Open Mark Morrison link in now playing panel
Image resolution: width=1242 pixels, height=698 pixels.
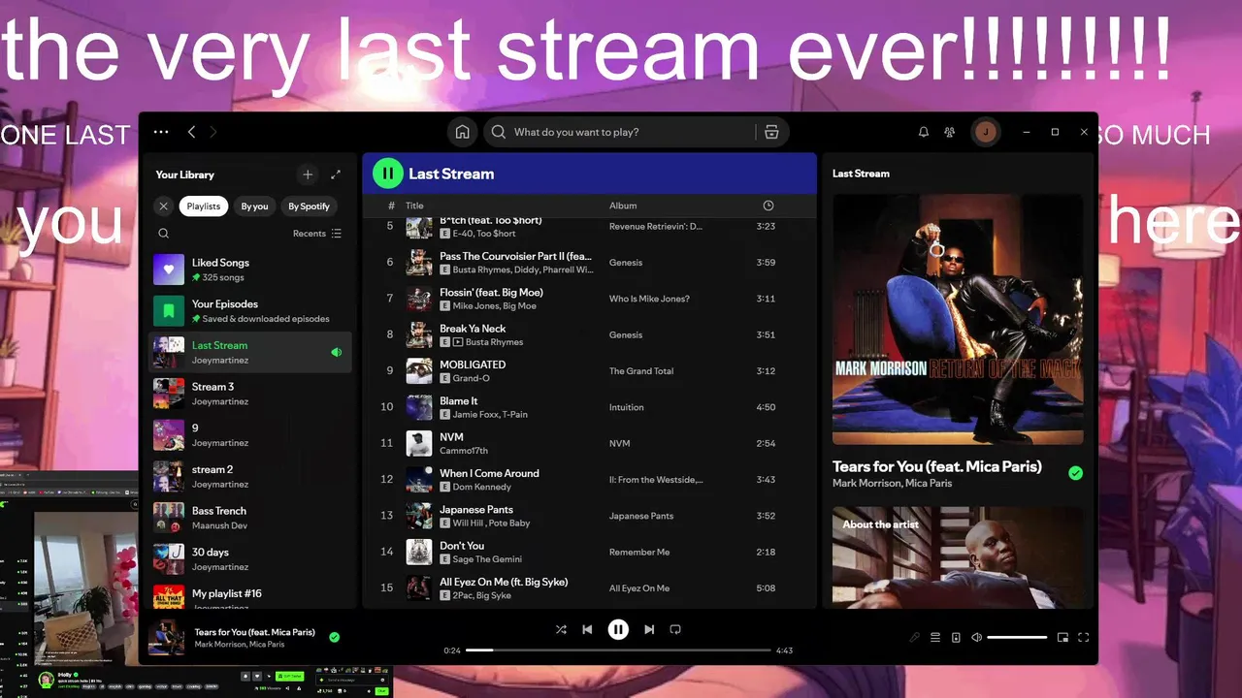(865, 483)
